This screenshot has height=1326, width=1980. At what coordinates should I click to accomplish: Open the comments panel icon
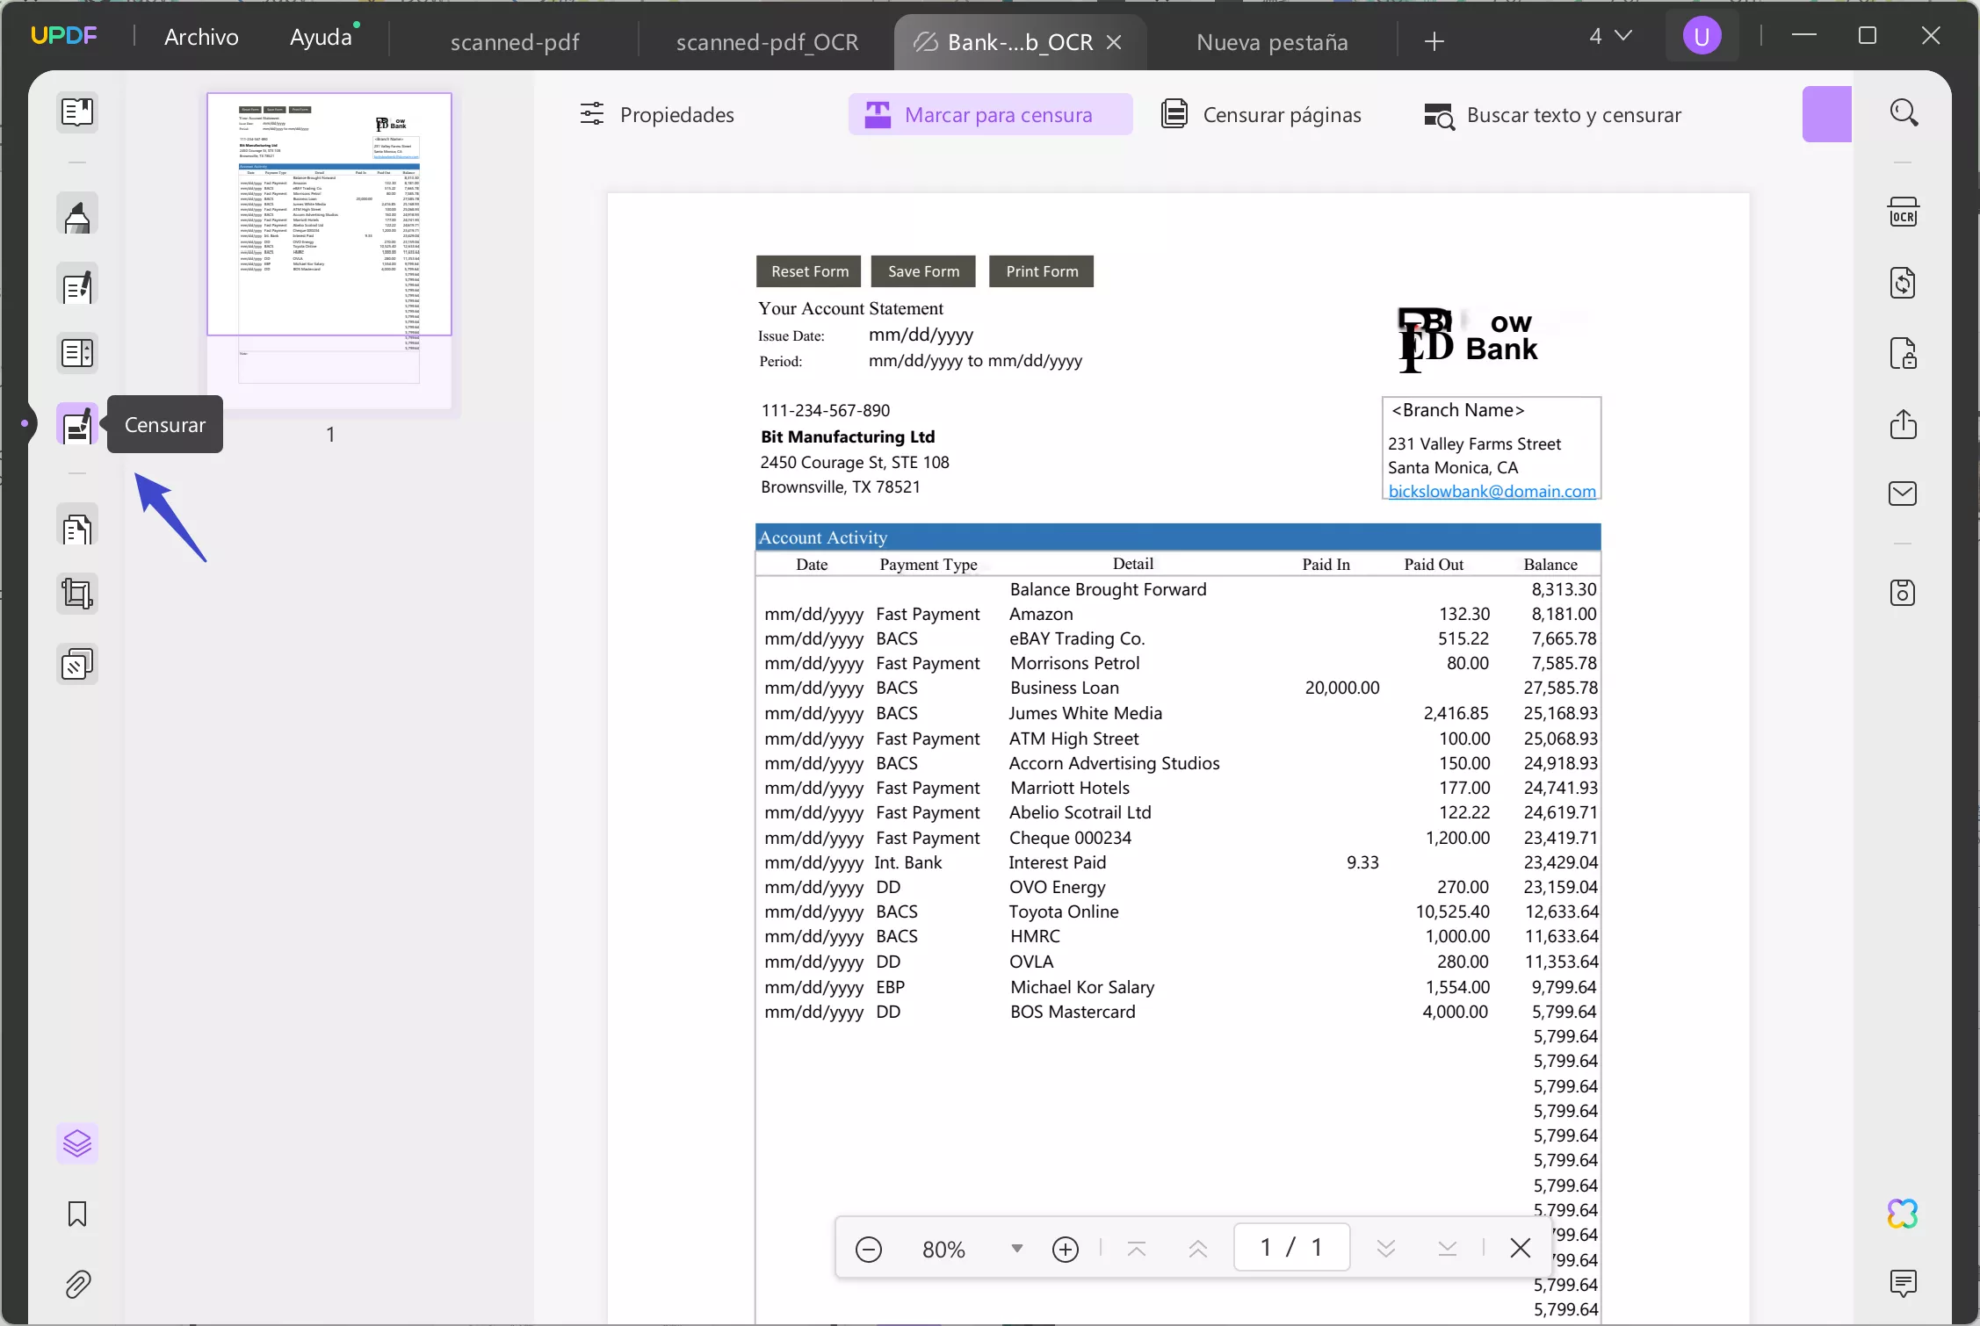1904,1284
